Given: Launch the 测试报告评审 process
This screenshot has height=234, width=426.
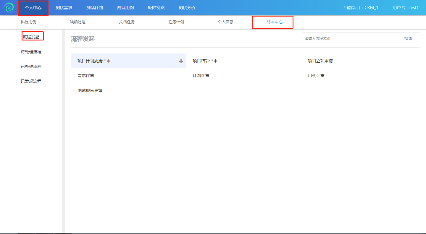Looking at the screenshot, I should (90, 91).
